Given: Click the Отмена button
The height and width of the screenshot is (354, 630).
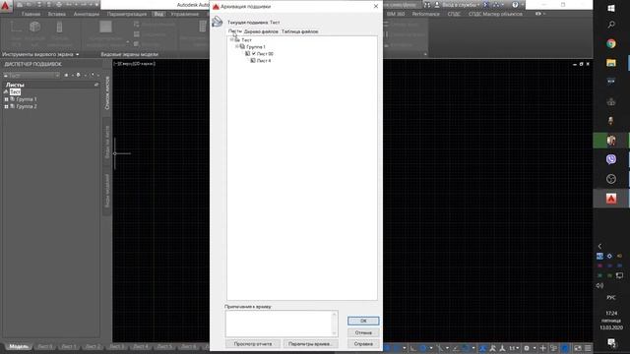Looking at the screenshot, I should point(363,332).
